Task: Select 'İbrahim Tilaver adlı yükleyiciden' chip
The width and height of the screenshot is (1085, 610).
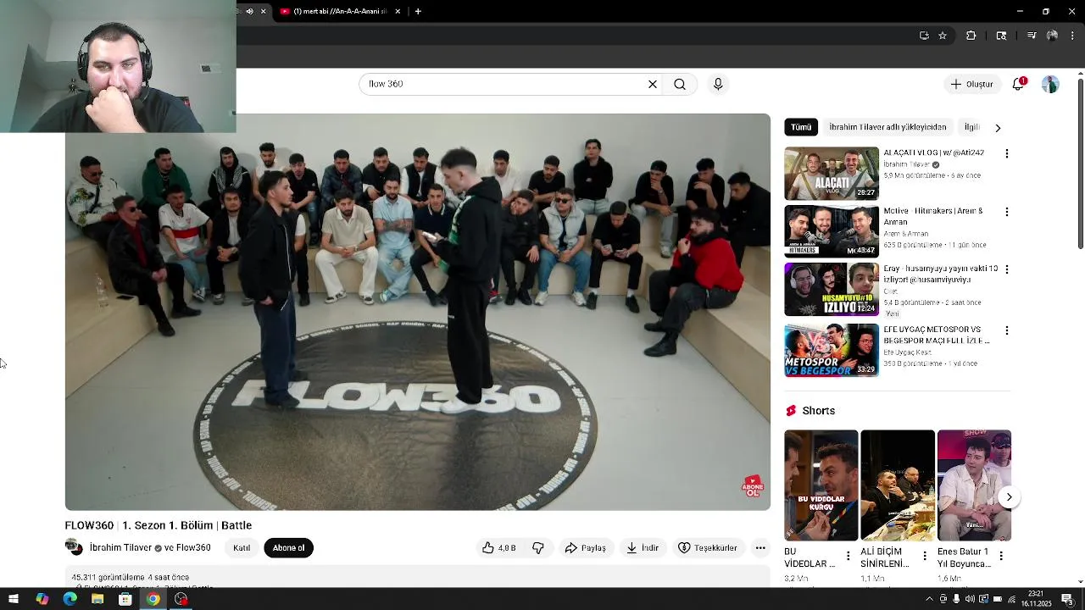Action: [887, 127]
